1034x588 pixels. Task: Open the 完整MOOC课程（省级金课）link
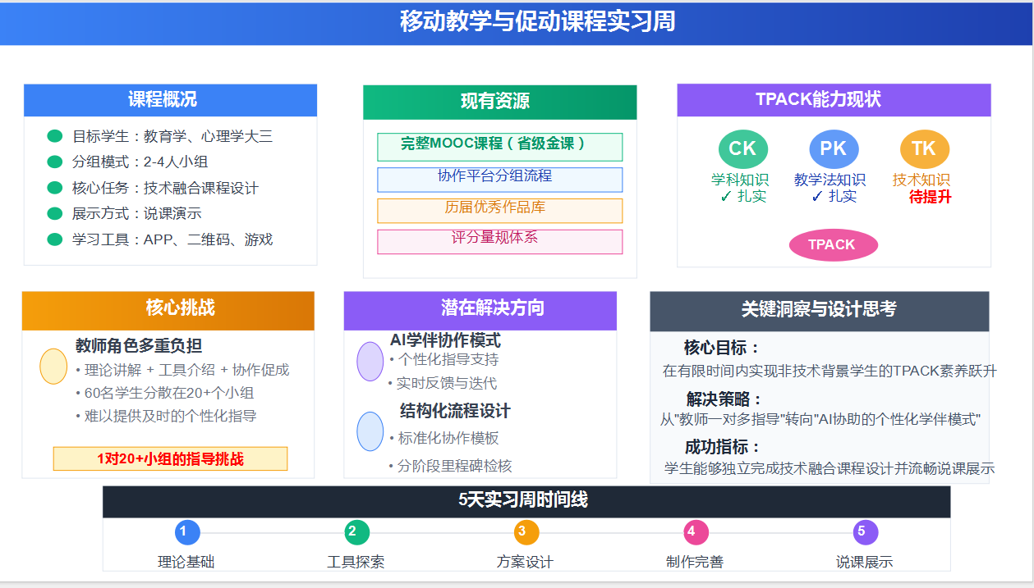[x=499, y=147]
